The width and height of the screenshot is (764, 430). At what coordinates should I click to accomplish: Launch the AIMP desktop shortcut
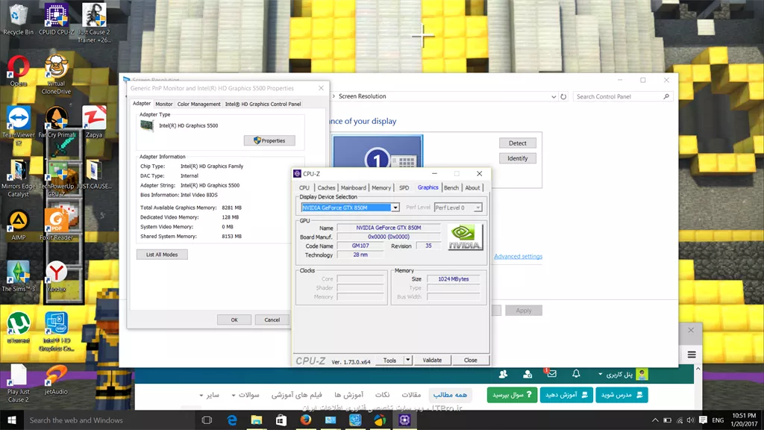(x=19, y=225)
